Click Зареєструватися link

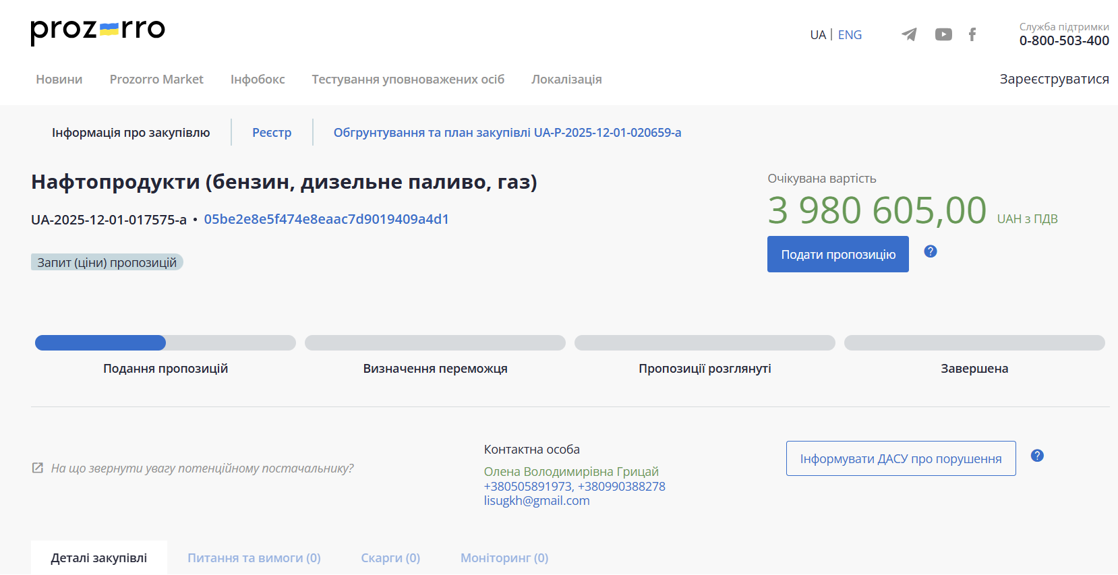[1054, 79]
